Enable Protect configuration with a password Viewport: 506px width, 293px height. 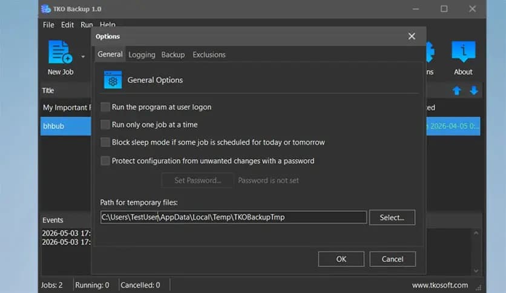coord(105,160)
